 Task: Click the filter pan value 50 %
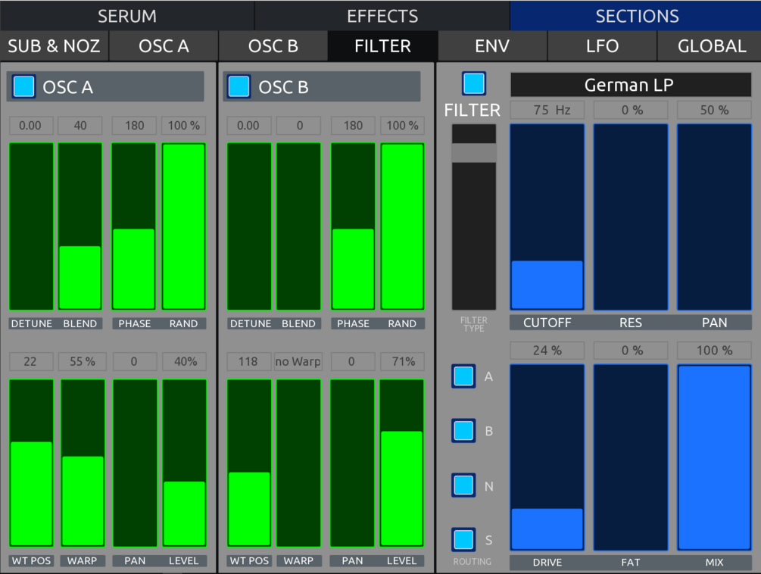coord(714,110)
